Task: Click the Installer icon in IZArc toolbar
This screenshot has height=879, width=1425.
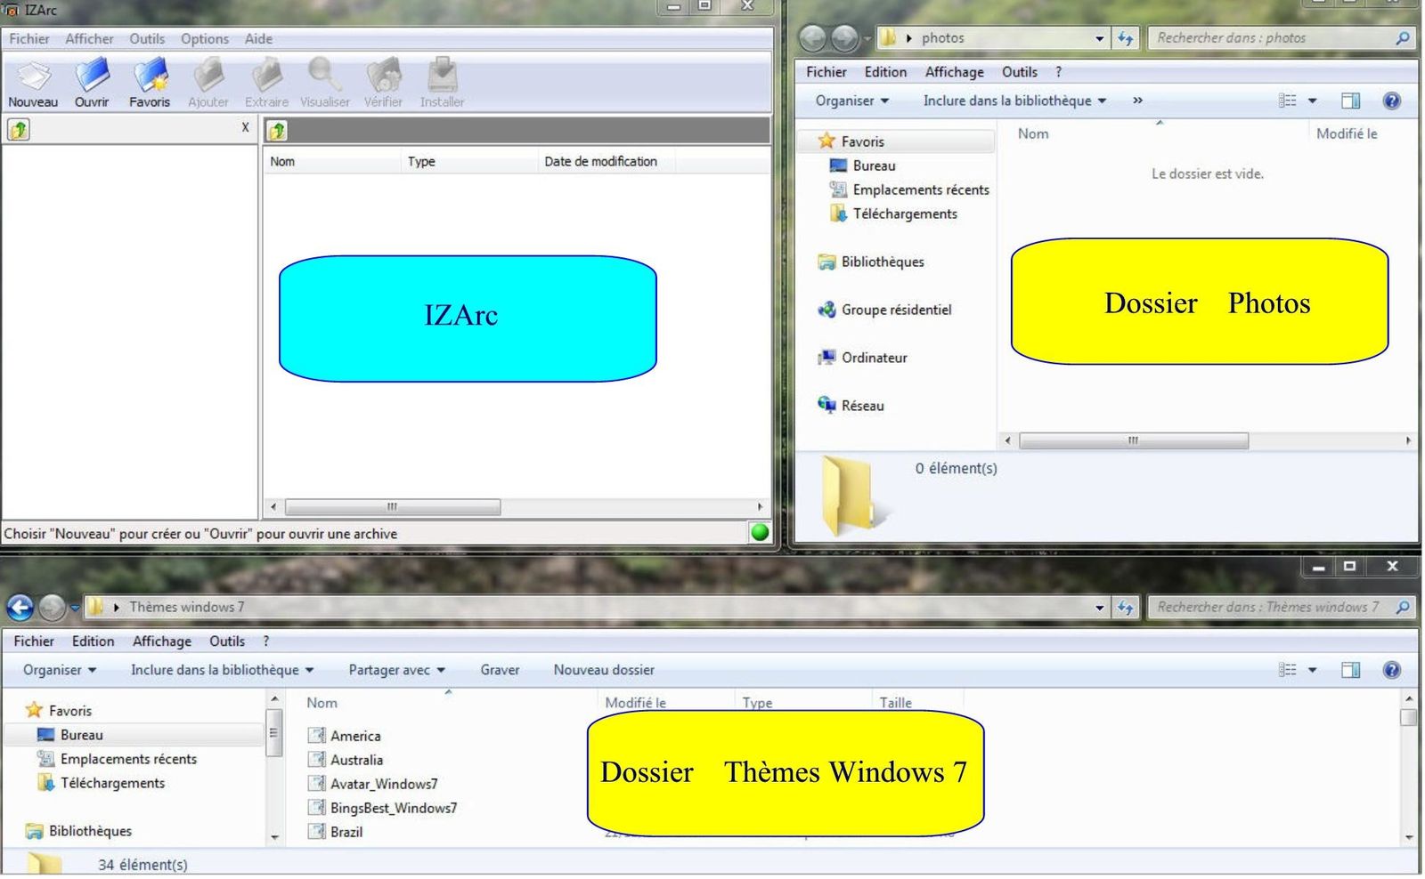Action: pos(442,76)
